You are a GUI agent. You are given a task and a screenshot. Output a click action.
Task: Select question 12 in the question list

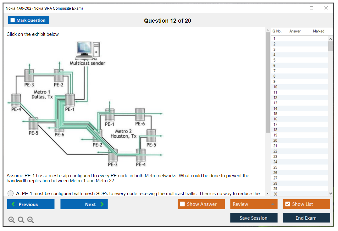point(275,98)
